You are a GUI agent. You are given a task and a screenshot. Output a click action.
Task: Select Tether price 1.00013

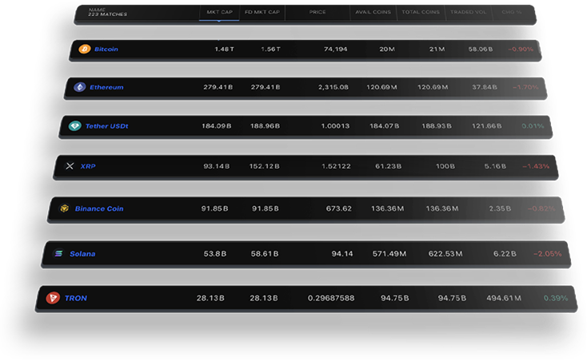tap(335, 126)
